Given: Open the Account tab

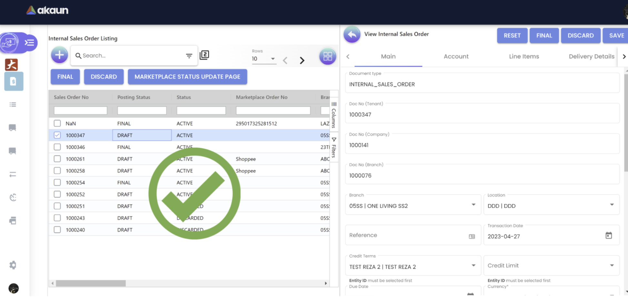Looking at the screenshot, I should pos(456,56).
